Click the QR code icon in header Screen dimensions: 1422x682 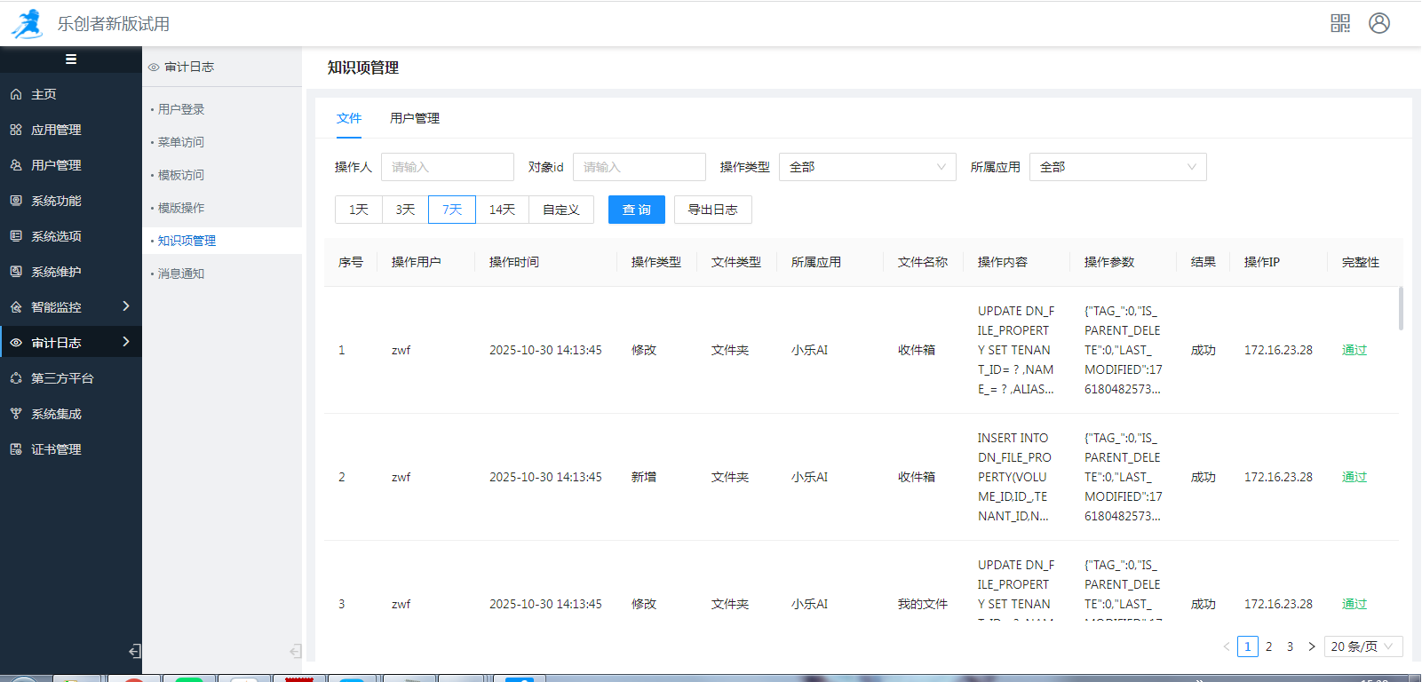point(1340,23)
